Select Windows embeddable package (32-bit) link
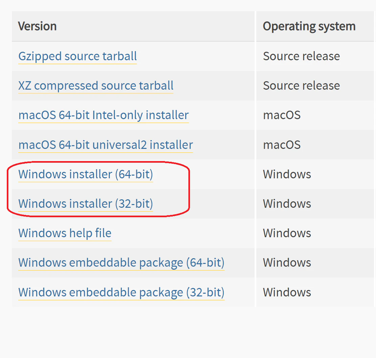 [x=121, y=292]
